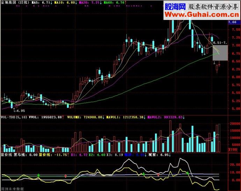Click the X100 volume unit box
The image size is (241, 191).
click(233, 150)
